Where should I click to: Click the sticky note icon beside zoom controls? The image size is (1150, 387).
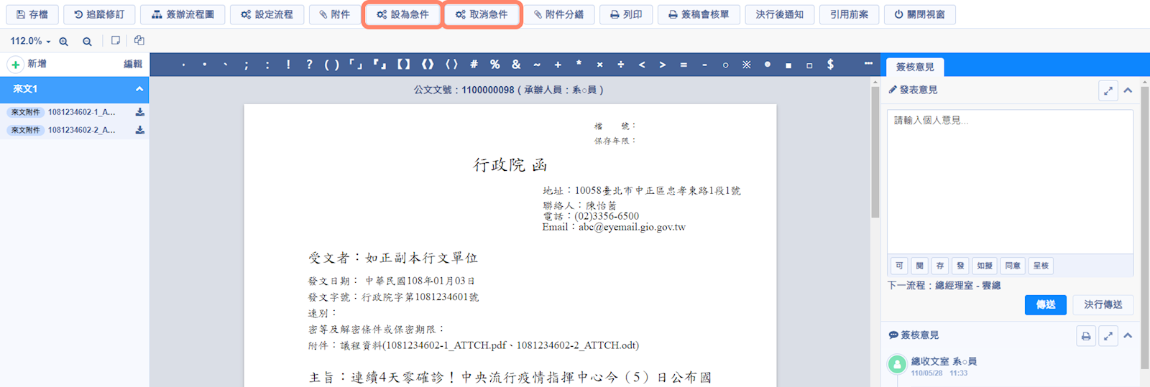115,41
